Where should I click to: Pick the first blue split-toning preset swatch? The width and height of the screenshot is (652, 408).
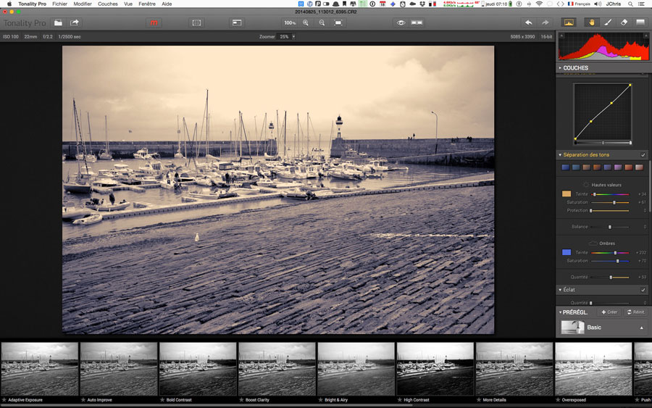566,167
